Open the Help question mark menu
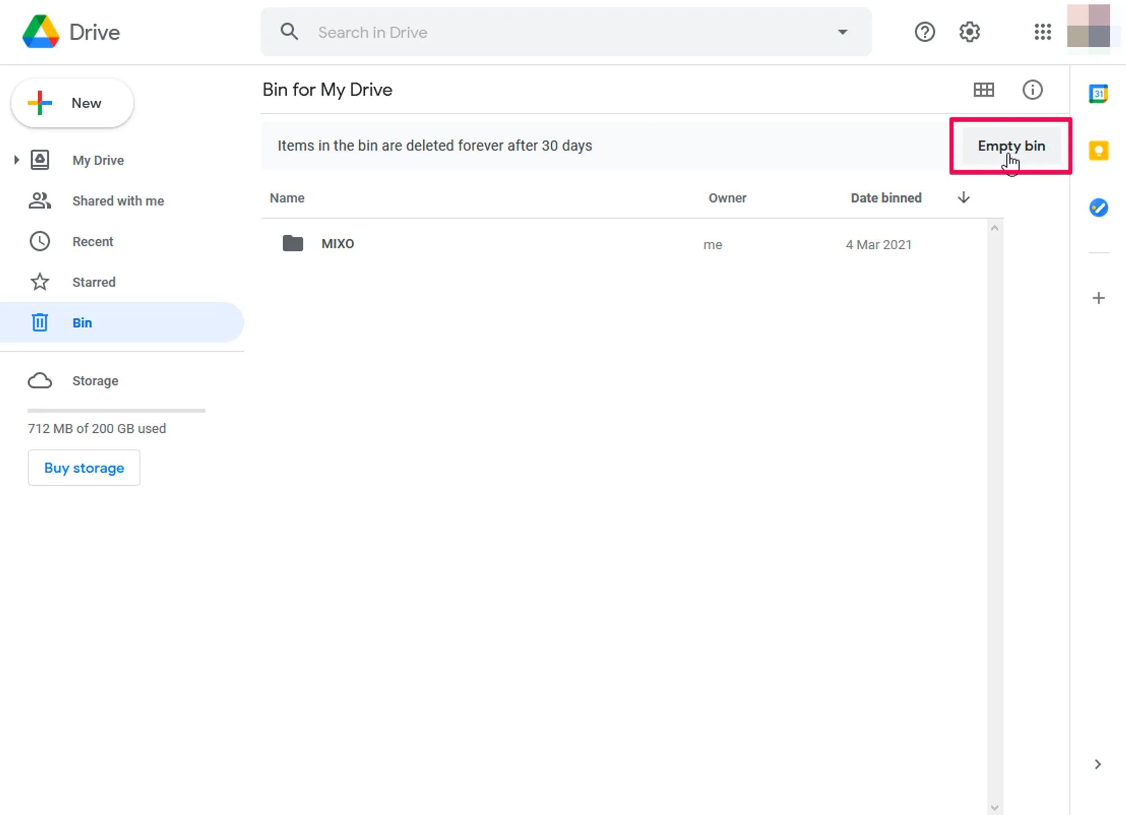1126x815 pixels. point(924,32)
